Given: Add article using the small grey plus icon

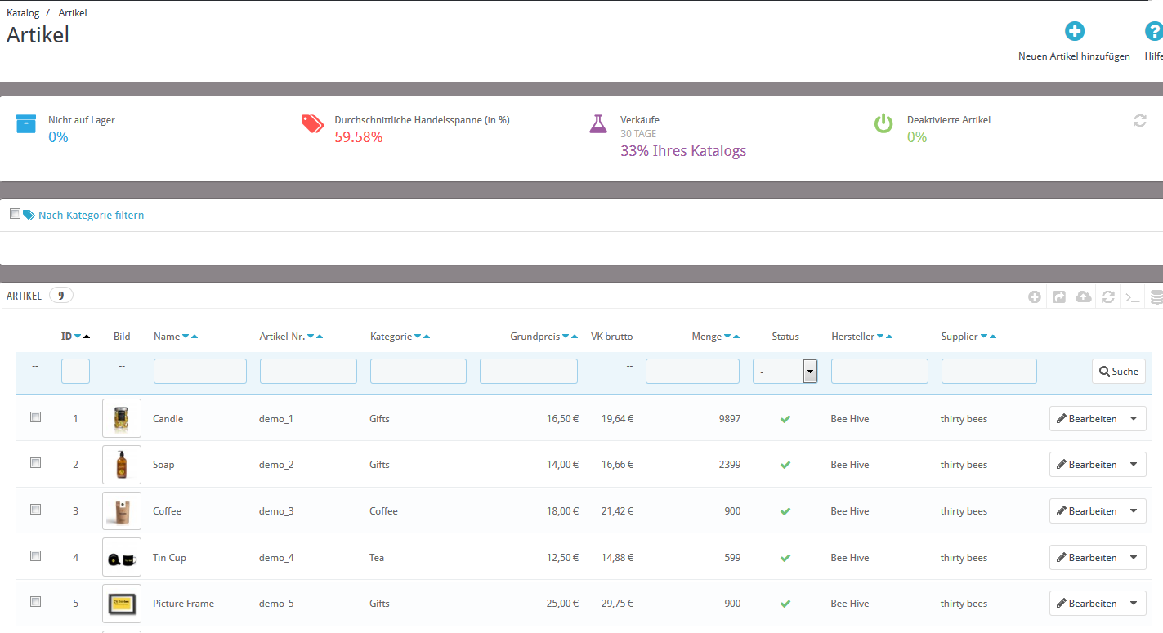Looking at the screenshot, I should (1035, 297).
